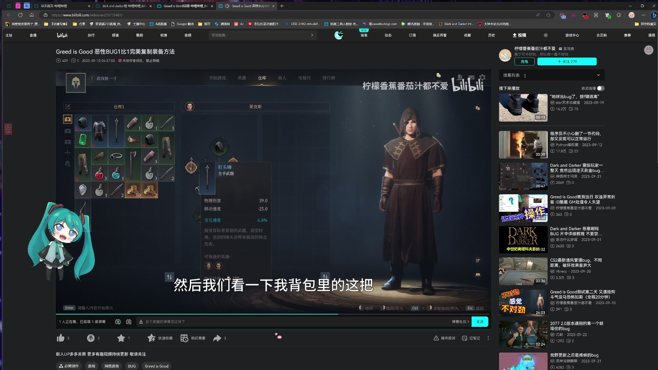This screenshot has width=658, height=370.
Task: Toggle 自动连播 autoplay switch
Action: point(600,88)
